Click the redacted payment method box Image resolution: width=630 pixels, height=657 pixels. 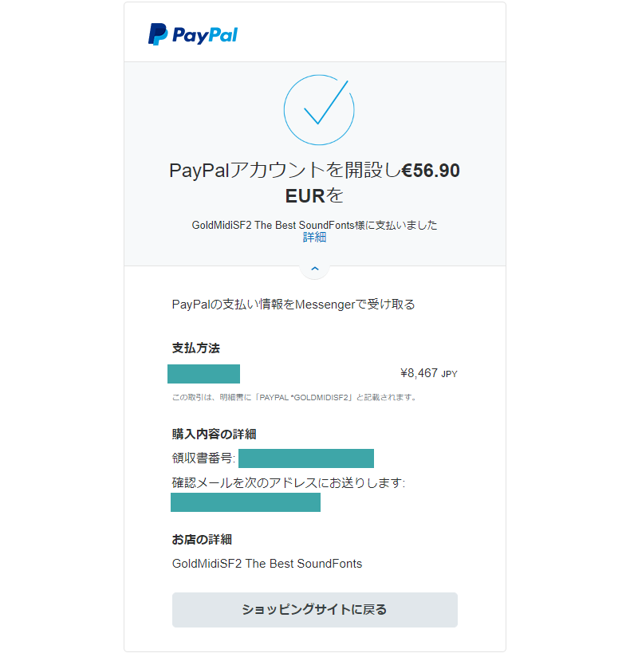click(203, 373)
